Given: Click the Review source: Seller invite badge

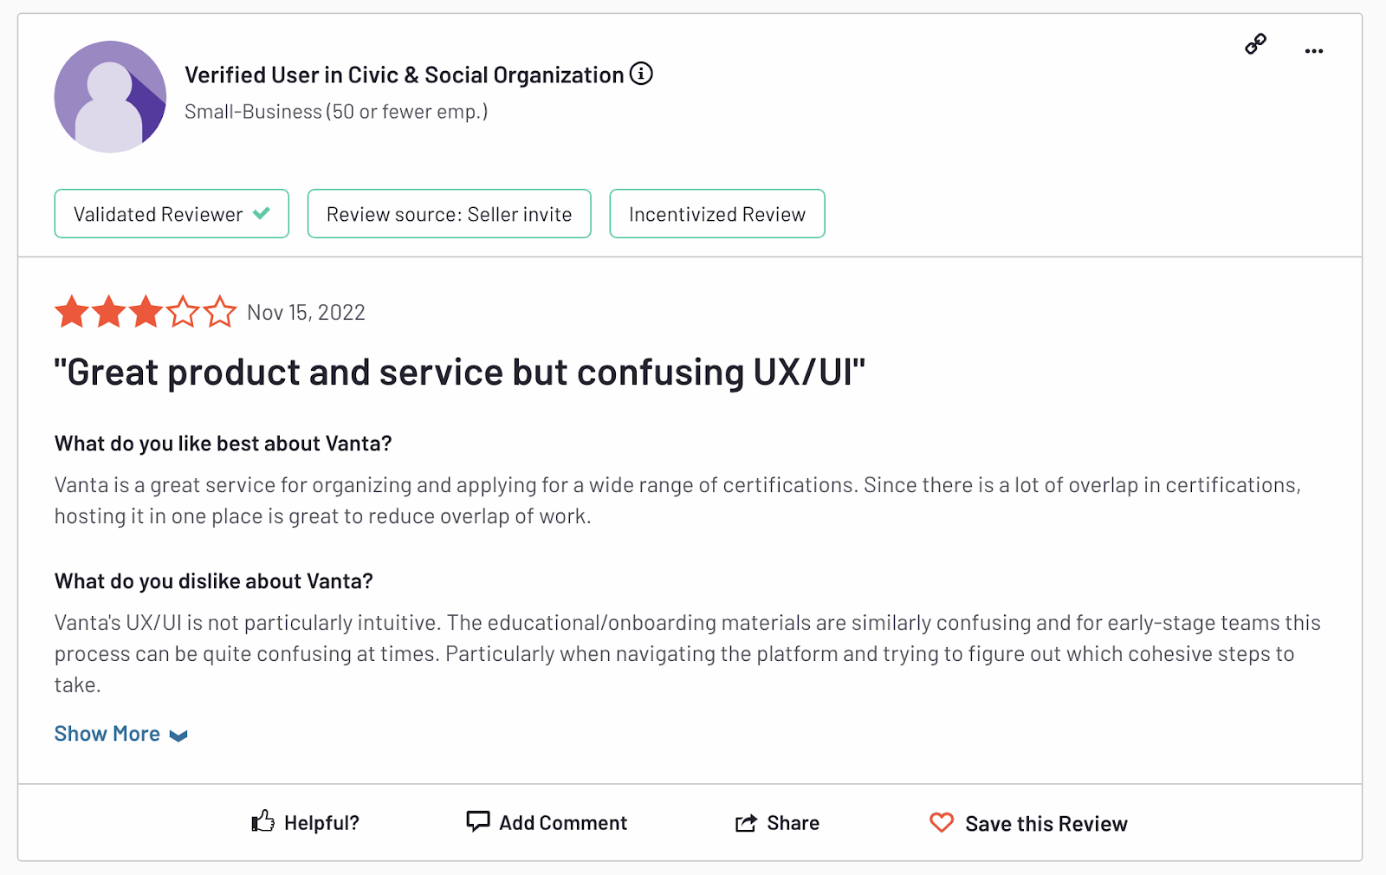Looking at the screenshot, I should click(x=449, y=214).
